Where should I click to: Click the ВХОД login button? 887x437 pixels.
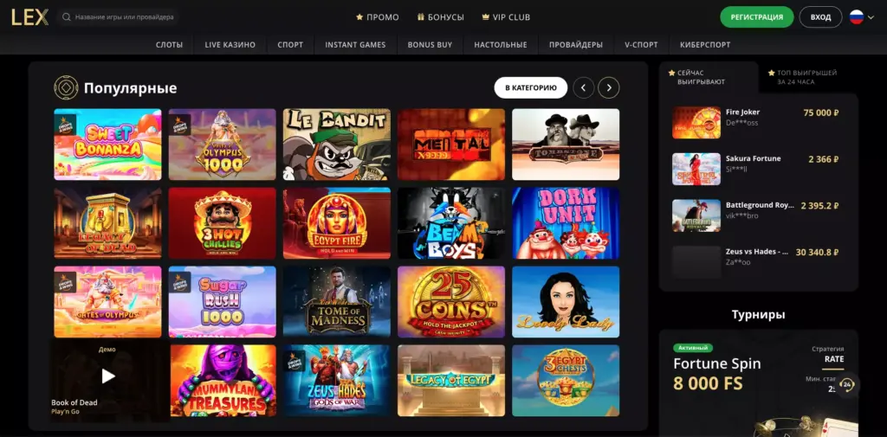(821, 17)
